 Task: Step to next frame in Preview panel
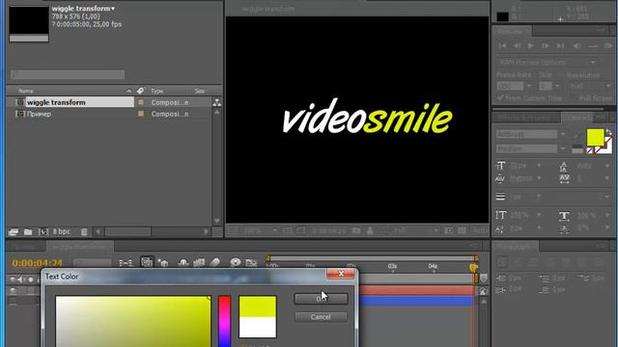546,46
